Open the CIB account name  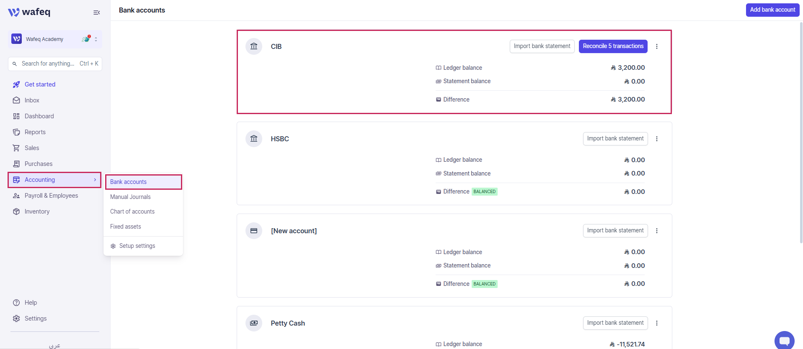[x=276, y=46]
